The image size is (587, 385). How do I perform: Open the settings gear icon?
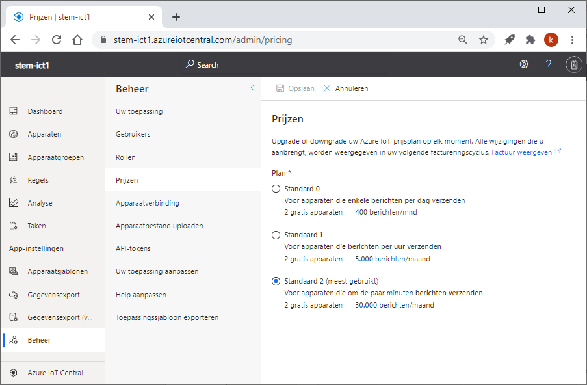pyautogui.click(x=524, y=64)
